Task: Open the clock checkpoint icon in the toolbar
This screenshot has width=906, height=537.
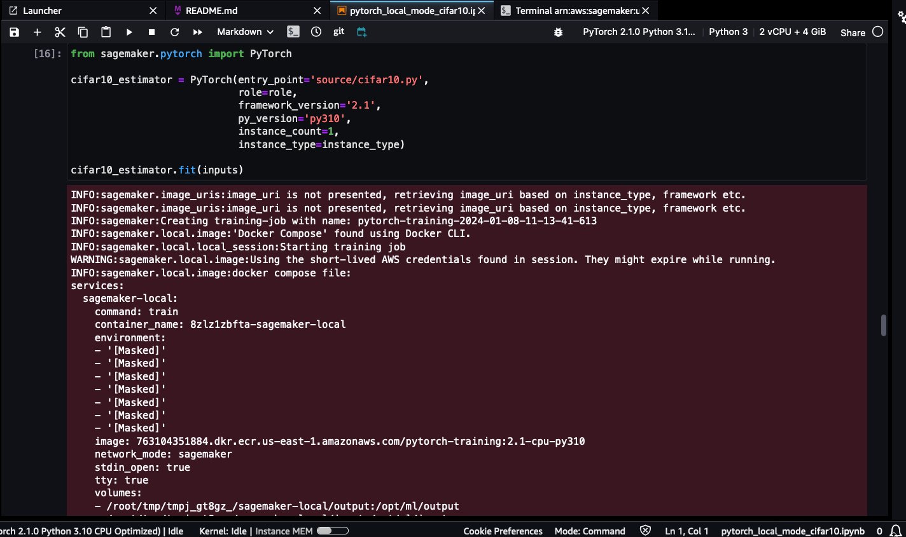Action: [316, 32]
